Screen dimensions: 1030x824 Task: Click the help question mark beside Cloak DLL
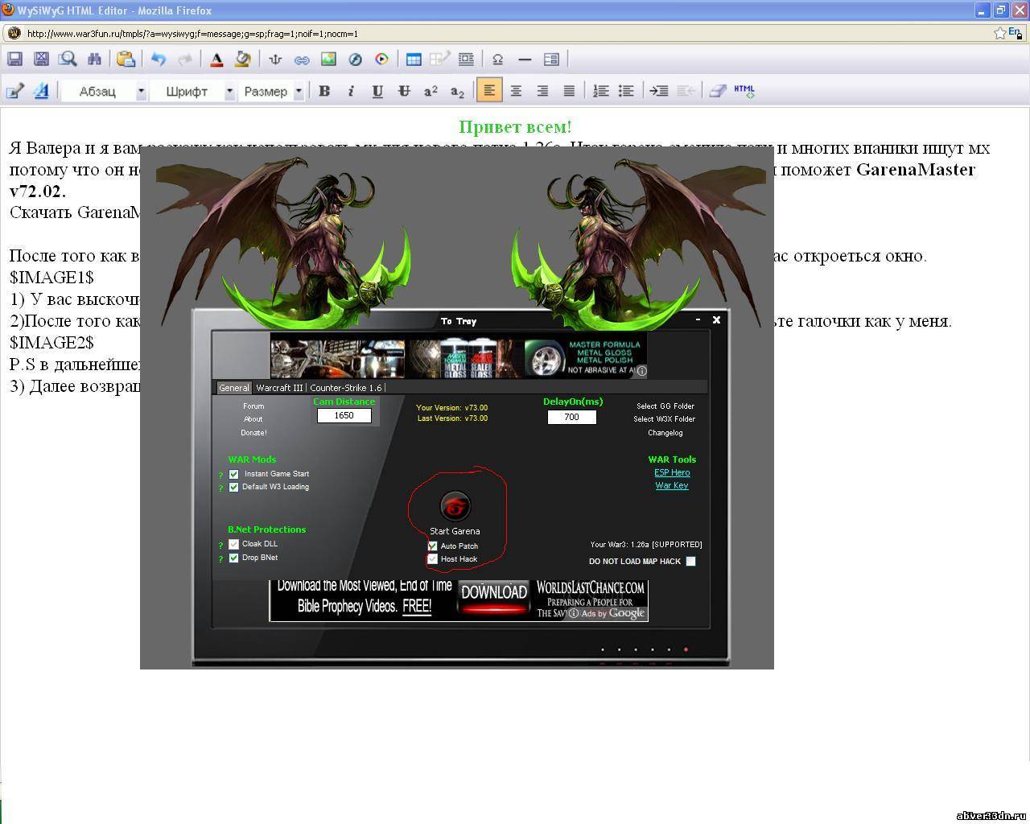[x=220, y=546]
